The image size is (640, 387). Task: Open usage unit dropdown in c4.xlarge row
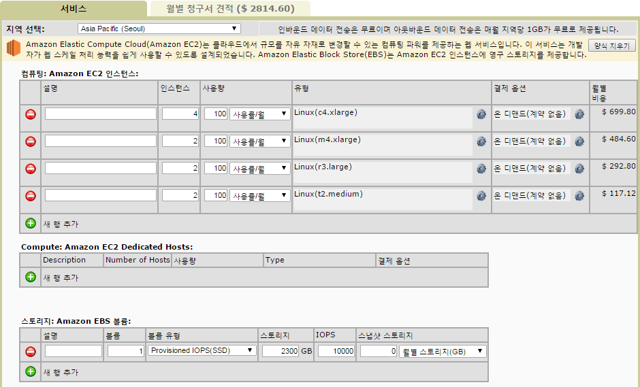[259, 114]
